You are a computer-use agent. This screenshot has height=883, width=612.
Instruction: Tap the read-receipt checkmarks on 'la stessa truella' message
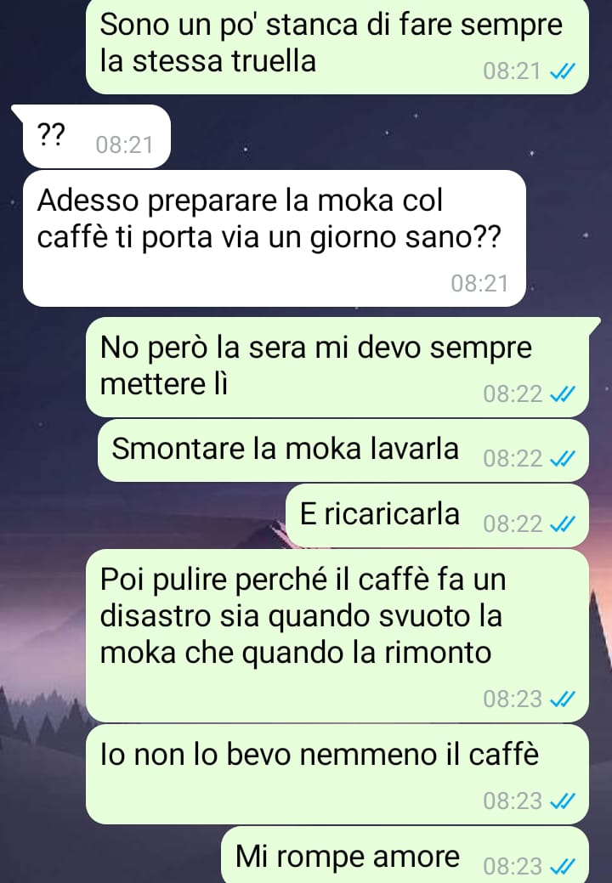point(562,71)
